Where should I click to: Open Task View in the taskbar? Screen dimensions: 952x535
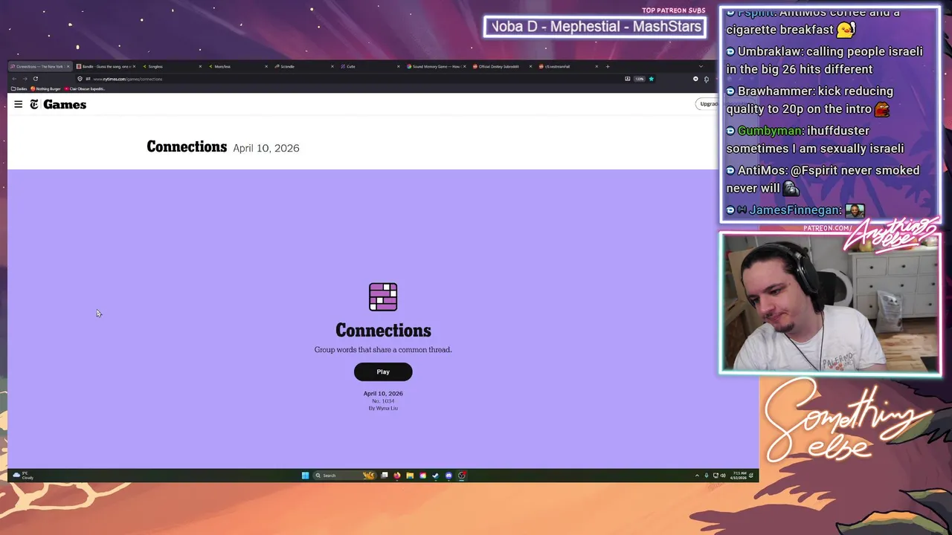coord(385,476)
